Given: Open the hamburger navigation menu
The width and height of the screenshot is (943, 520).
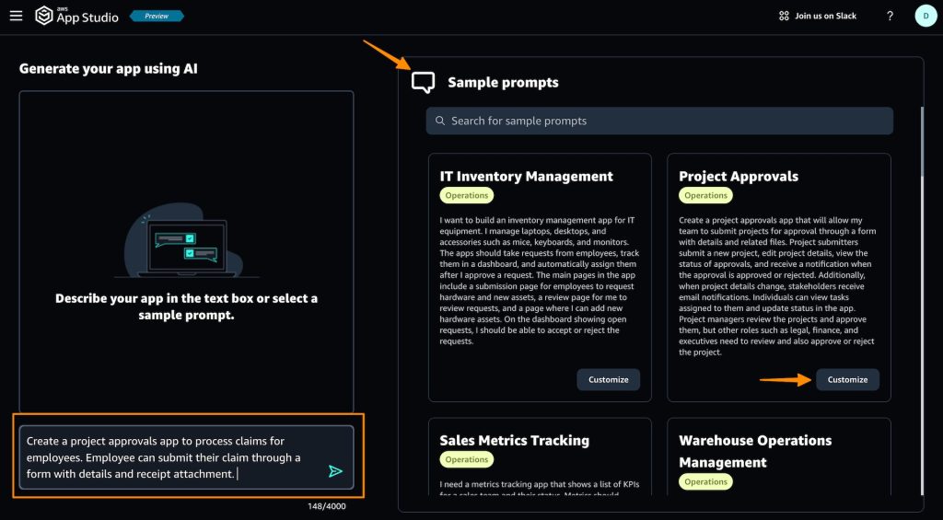Looking at the screenshot, I should [16, 16].
